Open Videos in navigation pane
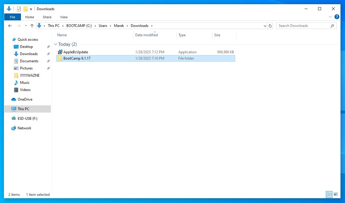 25,90
